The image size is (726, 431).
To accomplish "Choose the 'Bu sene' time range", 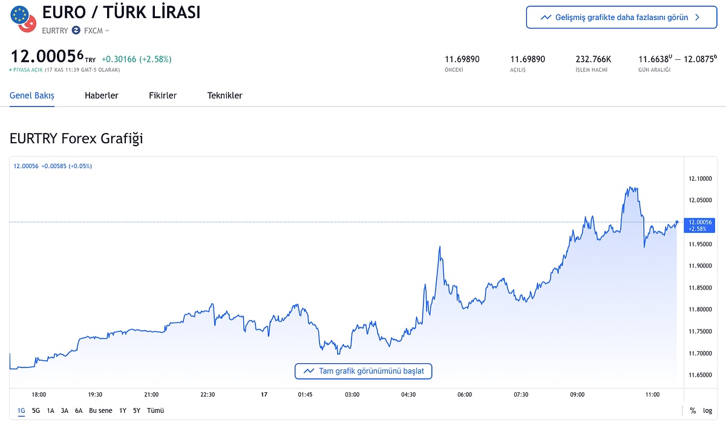I will pyautogui.click(x=100, y=410).
